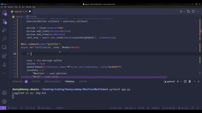Open the View menu
This screenshot has height=113, width=202.
click(16, 7)
